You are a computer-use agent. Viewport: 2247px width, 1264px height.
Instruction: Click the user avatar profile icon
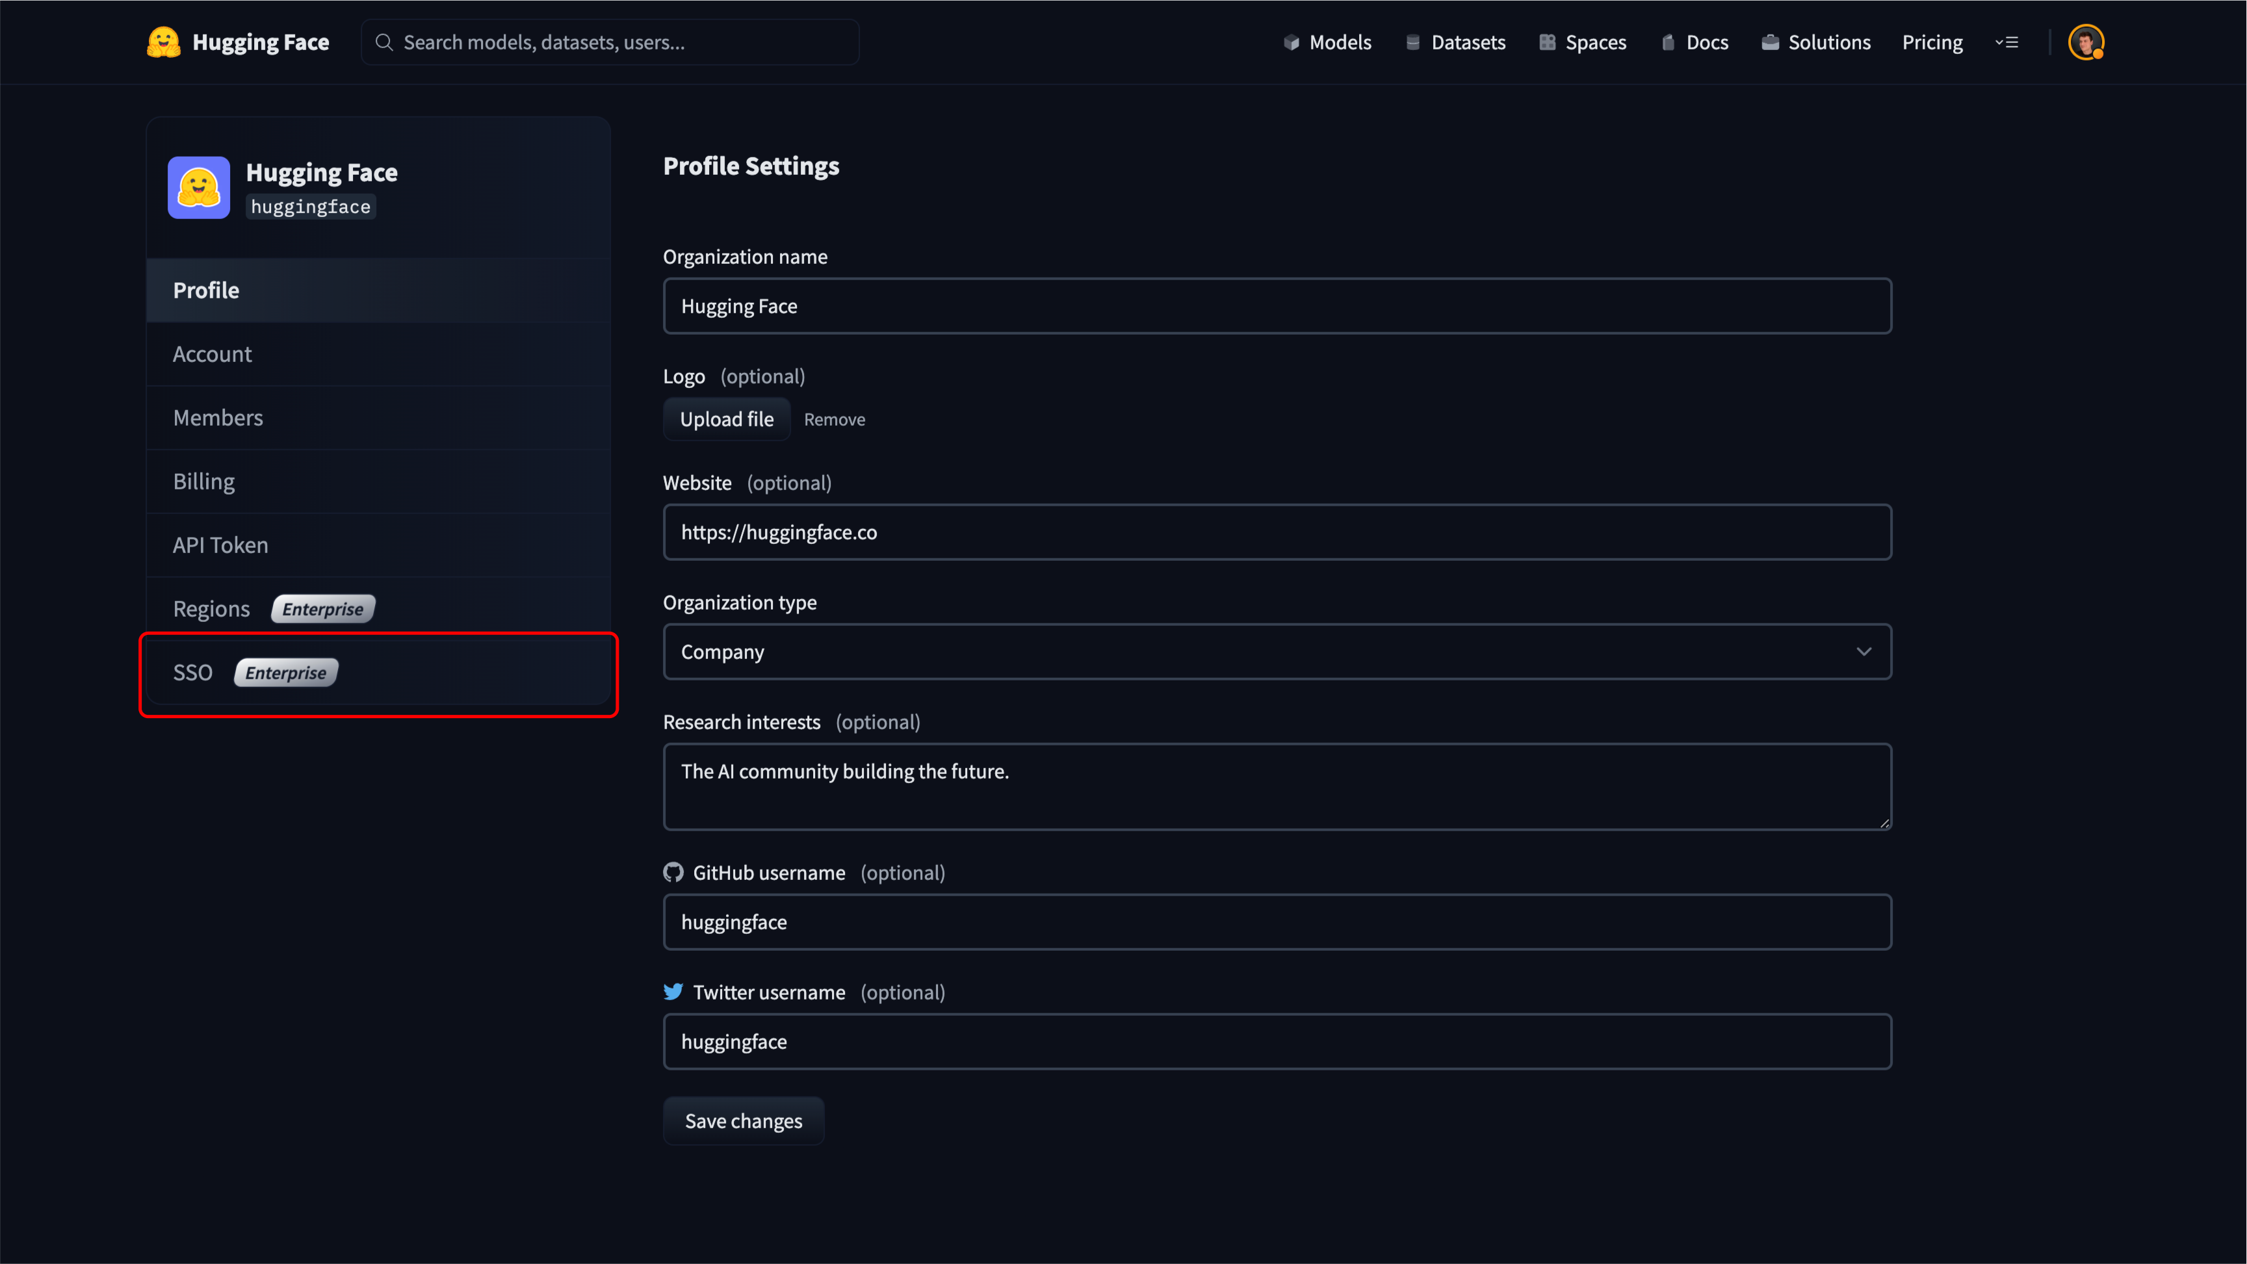pyautogui.click(x=2086, y=42)
